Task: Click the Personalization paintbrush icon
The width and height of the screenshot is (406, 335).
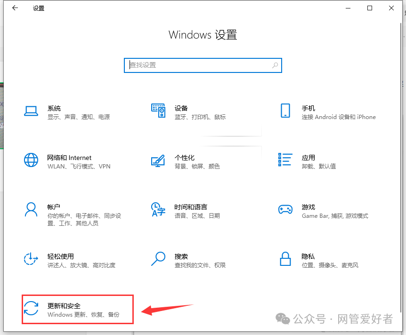Action: click(158, 160)
